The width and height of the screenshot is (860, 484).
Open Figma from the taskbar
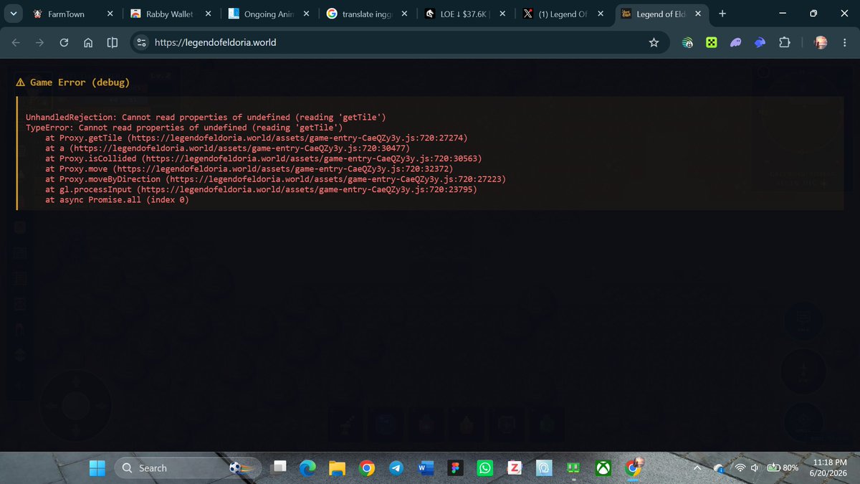click(x=456, y=468)
